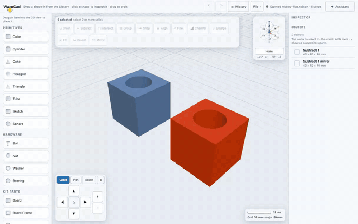The width and height of the screenshot is (358, 224).
Task: Choose the Washer hardware item
Action: click(26, 168)
